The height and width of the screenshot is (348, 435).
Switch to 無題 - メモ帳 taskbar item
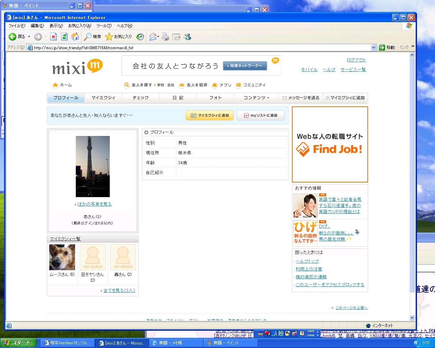[176, 343]
